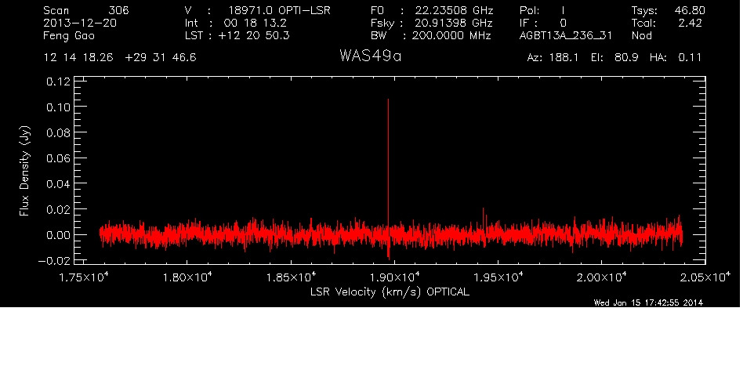Click the x-axis tick label 1.95×10⁴
754x384 pixels.
coord(498,277)
